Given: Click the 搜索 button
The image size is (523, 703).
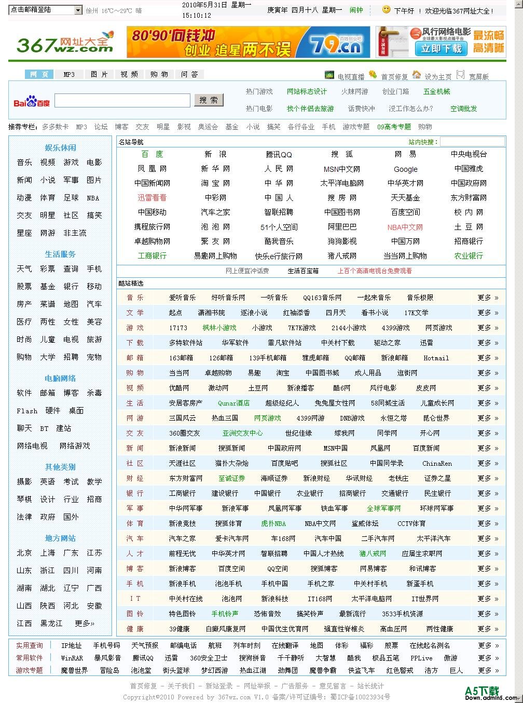Looking at the screenshot, I should pyautogui.click(x=209, y=100).
